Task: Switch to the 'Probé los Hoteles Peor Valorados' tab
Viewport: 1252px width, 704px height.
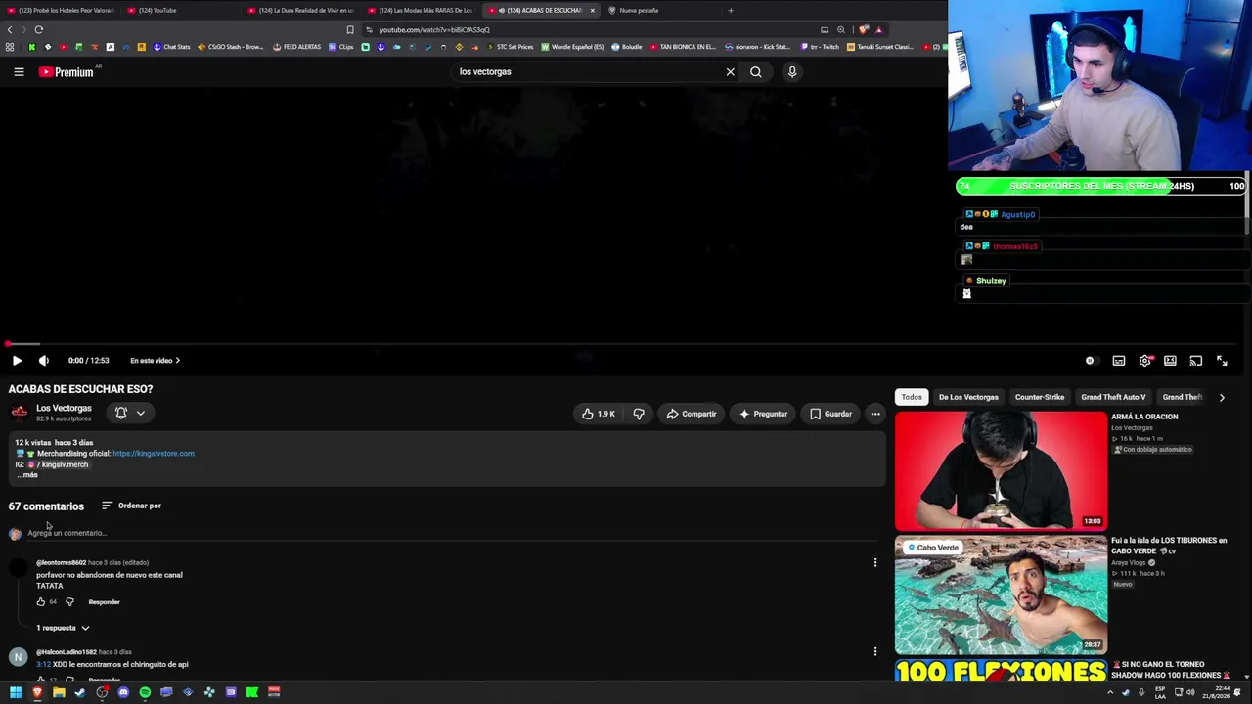Action: (61, 10)
